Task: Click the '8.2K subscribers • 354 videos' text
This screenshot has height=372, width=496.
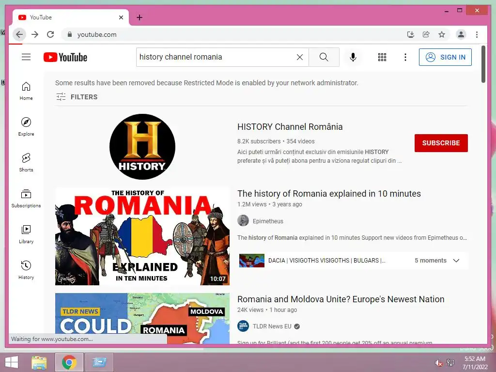Action: click(x=276, y=141)
